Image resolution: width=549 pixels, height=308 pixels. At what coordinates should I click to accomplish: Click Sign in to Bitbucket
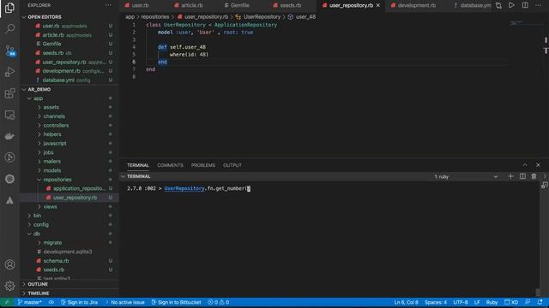point(176,302)
